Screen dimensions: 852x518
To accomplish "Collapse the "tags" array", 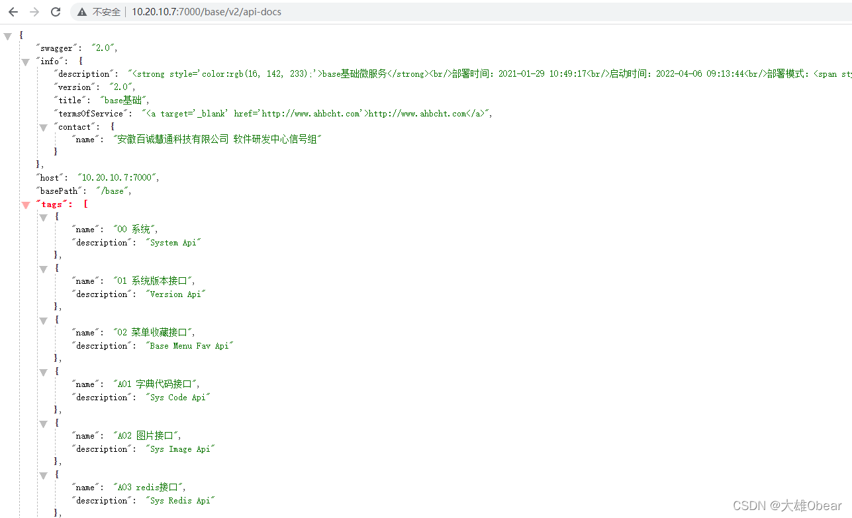I will [26, 205].
